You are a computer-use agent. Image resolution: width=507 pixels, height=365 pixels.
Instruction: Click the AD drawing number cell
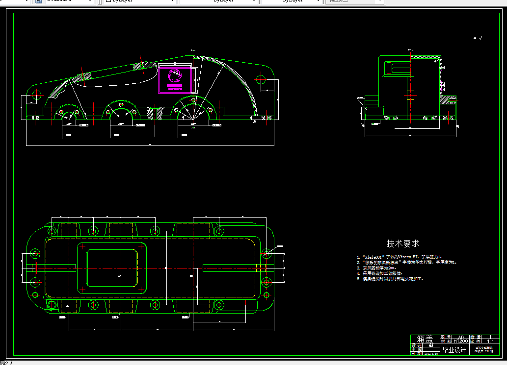click(x=461, y=337)
